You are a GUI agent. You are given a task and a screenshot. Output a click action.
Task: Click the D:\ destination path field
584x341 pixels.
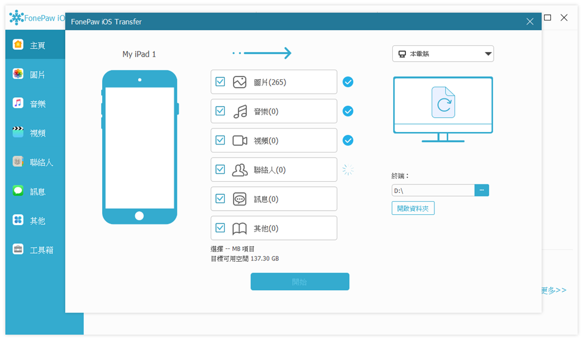pyautogui.click(x=433, y=190)
